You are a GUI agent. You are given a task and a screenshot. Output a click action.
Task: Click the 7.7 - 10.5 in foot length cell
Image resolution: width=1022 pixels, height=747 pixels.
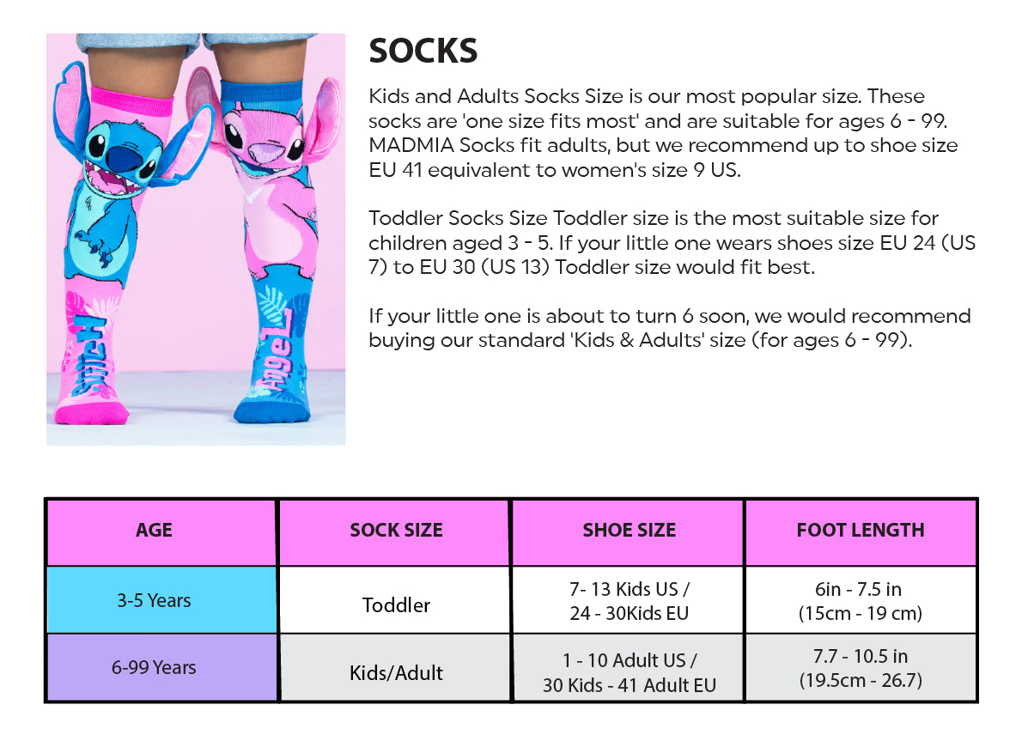(x=861, y=668)
